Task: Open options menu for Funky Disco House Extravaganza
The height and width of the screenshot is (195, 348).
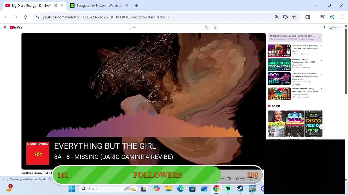Action: pyautogui.click(x=321, y=60)
